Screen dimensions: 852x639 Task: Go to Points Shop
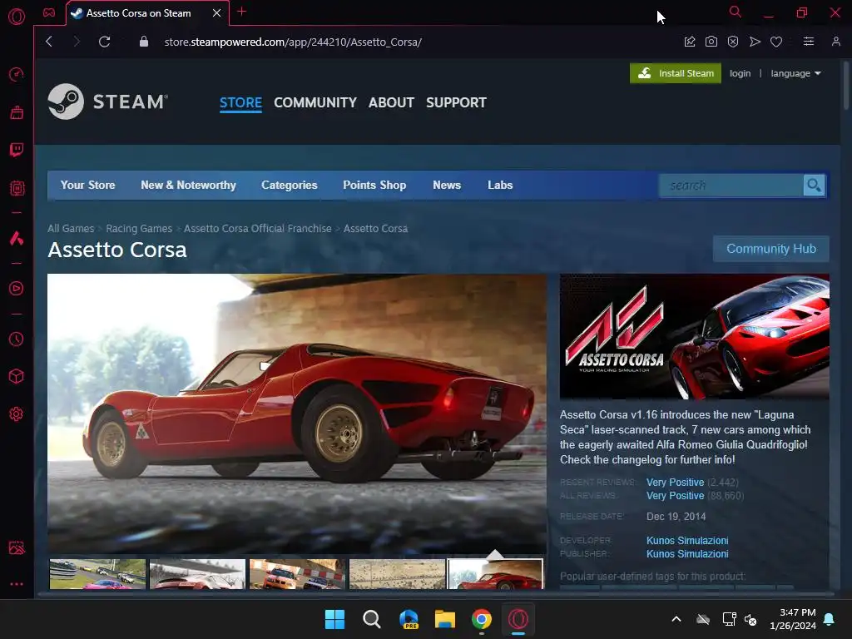[374, 186]
